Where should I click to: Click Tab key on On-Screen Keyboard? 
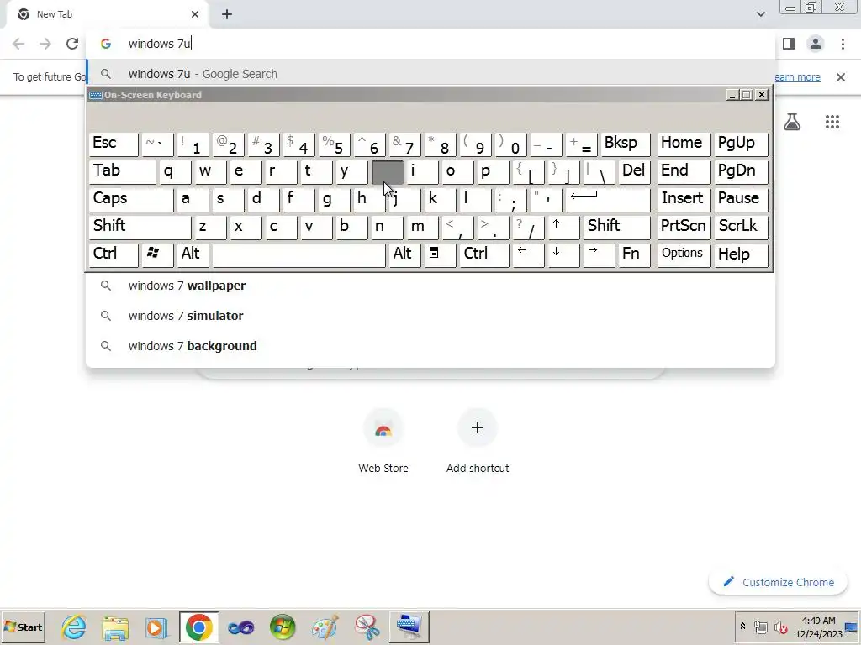pos(123,171)
